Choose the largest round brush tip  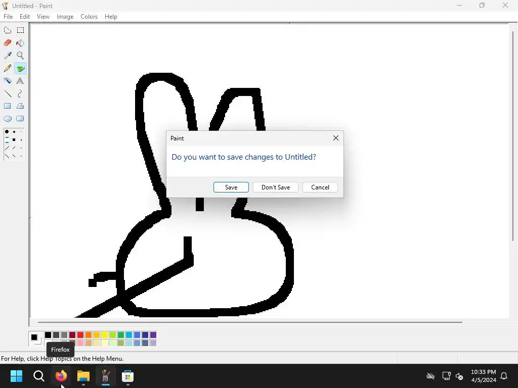click(x=7, y=132)
